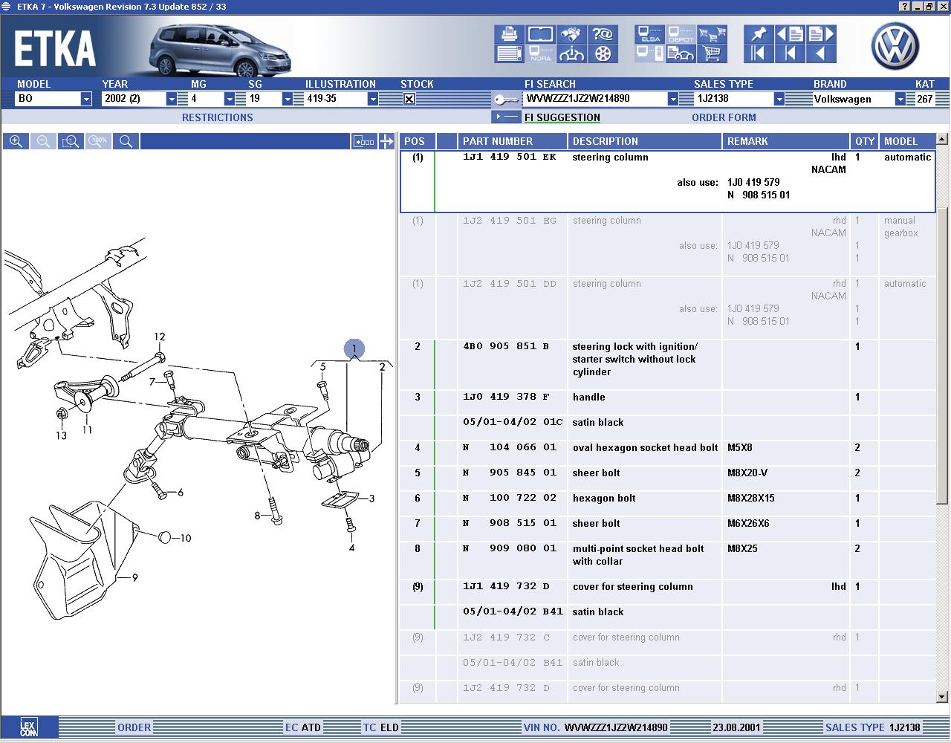
Task: Open the ILLUSTRATION dropdown 419-35
Action: point(373,99)
